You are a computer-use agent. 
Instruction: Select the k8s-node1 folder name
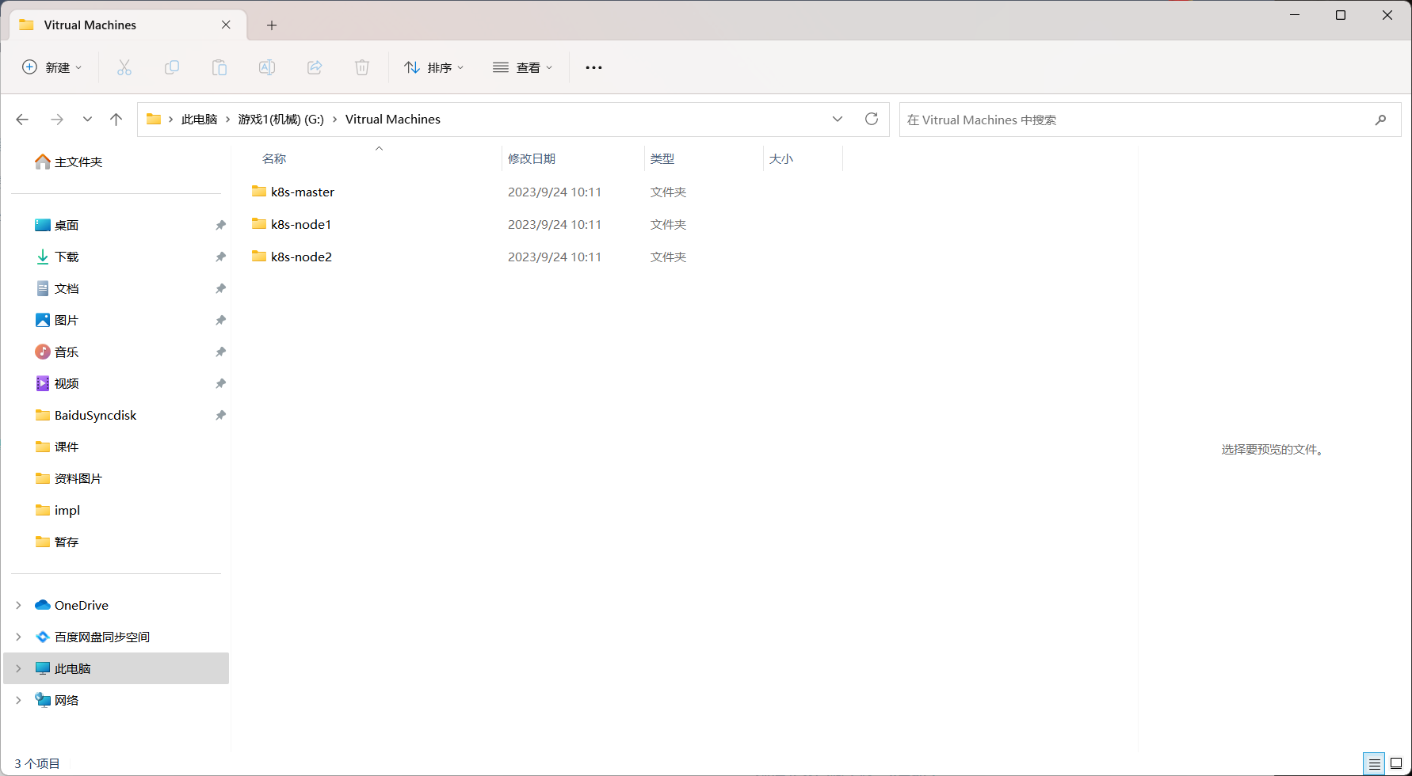pyautogui.click(x=301, y=224)
